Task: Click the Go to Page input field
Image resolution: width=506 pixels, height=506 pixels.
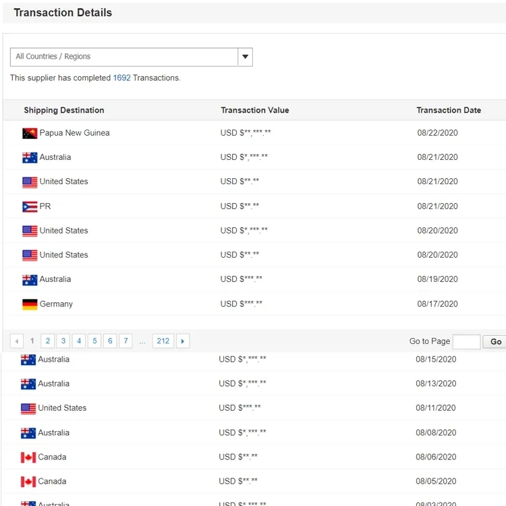Action: click(466, 341)
